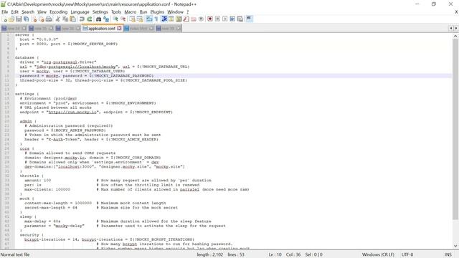Open the Settings menu

coord(100,12)
